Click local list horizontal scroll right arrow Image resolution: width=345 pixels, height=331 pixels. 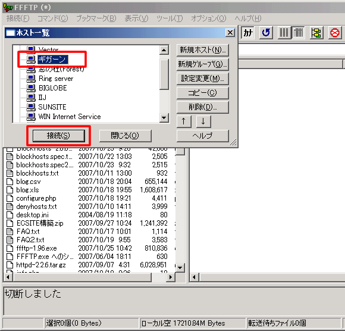coord(171,277)
